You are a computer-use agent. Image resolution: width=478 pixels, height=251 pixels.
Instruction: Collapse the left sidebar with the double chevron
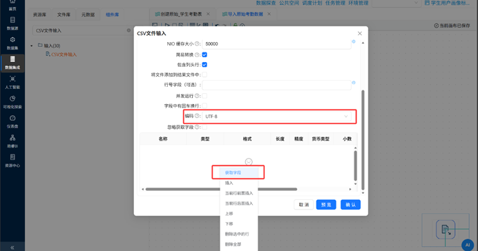[12, 248]
